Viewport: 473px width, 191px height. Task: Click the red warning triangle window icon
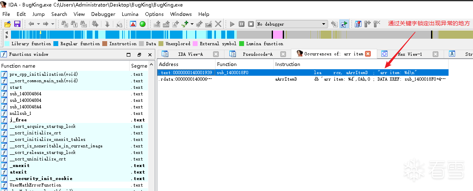pos(133,24)
